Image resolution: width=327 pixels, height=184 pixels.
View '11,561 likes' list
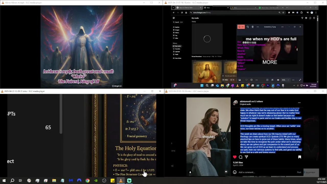pyautogui.click(x=238, y=163)
